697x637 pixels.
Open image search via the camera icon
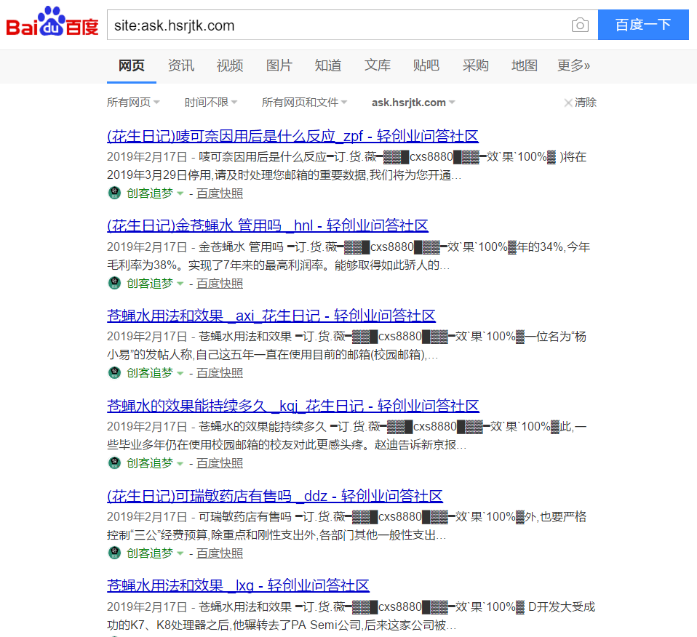[580, 25]
